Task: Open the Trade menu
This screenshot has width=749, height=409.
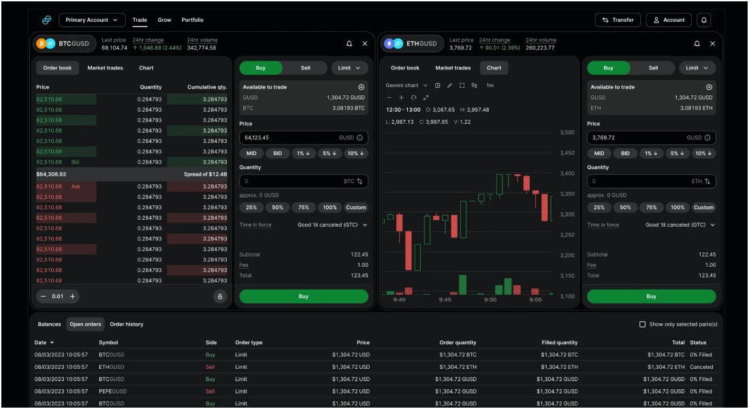Action: pos(140,20)
